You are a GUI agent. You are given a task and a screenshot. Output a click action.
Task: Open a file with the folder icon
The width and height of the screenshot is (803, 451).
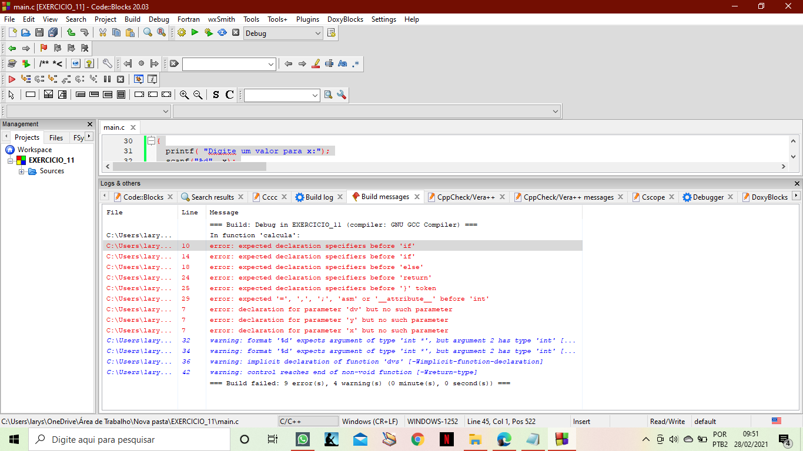pos(26,33)
